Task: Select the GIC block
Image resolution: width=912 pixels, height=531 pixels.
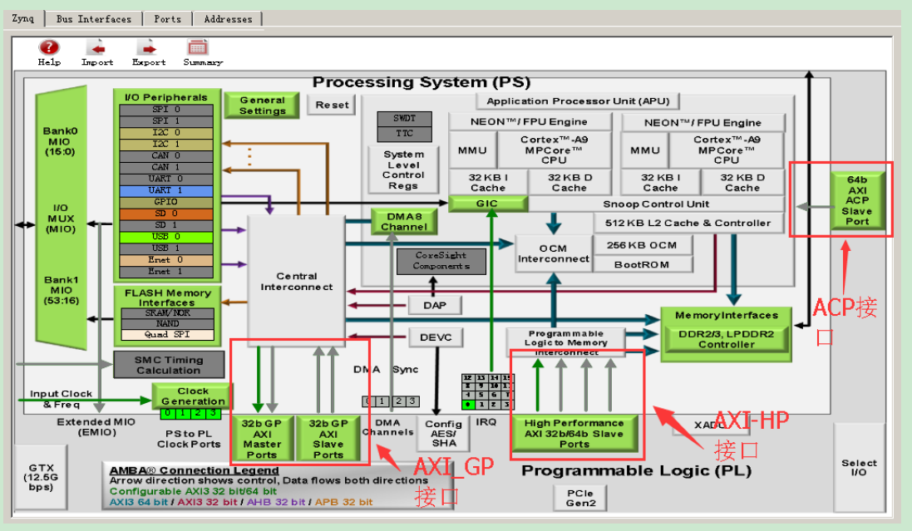Action: [489, 203]
